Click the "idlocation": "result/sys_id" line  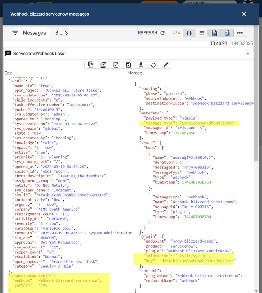coord(177,256)
